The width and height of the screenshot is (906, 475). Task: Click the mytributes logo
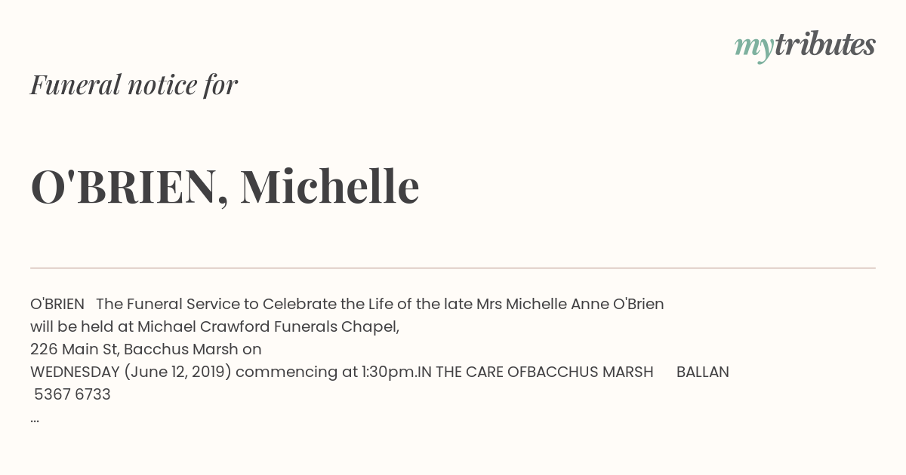point(805,46)
